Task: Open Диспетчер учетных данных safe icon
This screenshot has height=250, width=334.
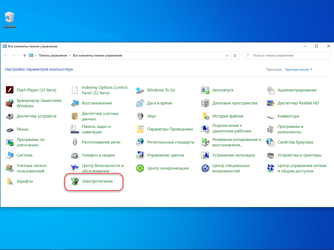Action: click(75, 116)
